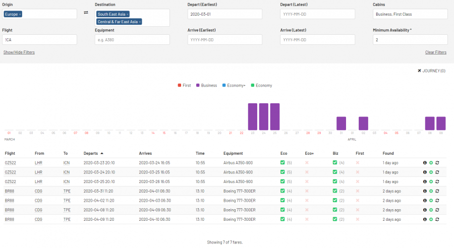The width and height of the screenshot is (454, 248).
Task: Click the Show/Hide Filters link
Action: [x=19, y=52]
